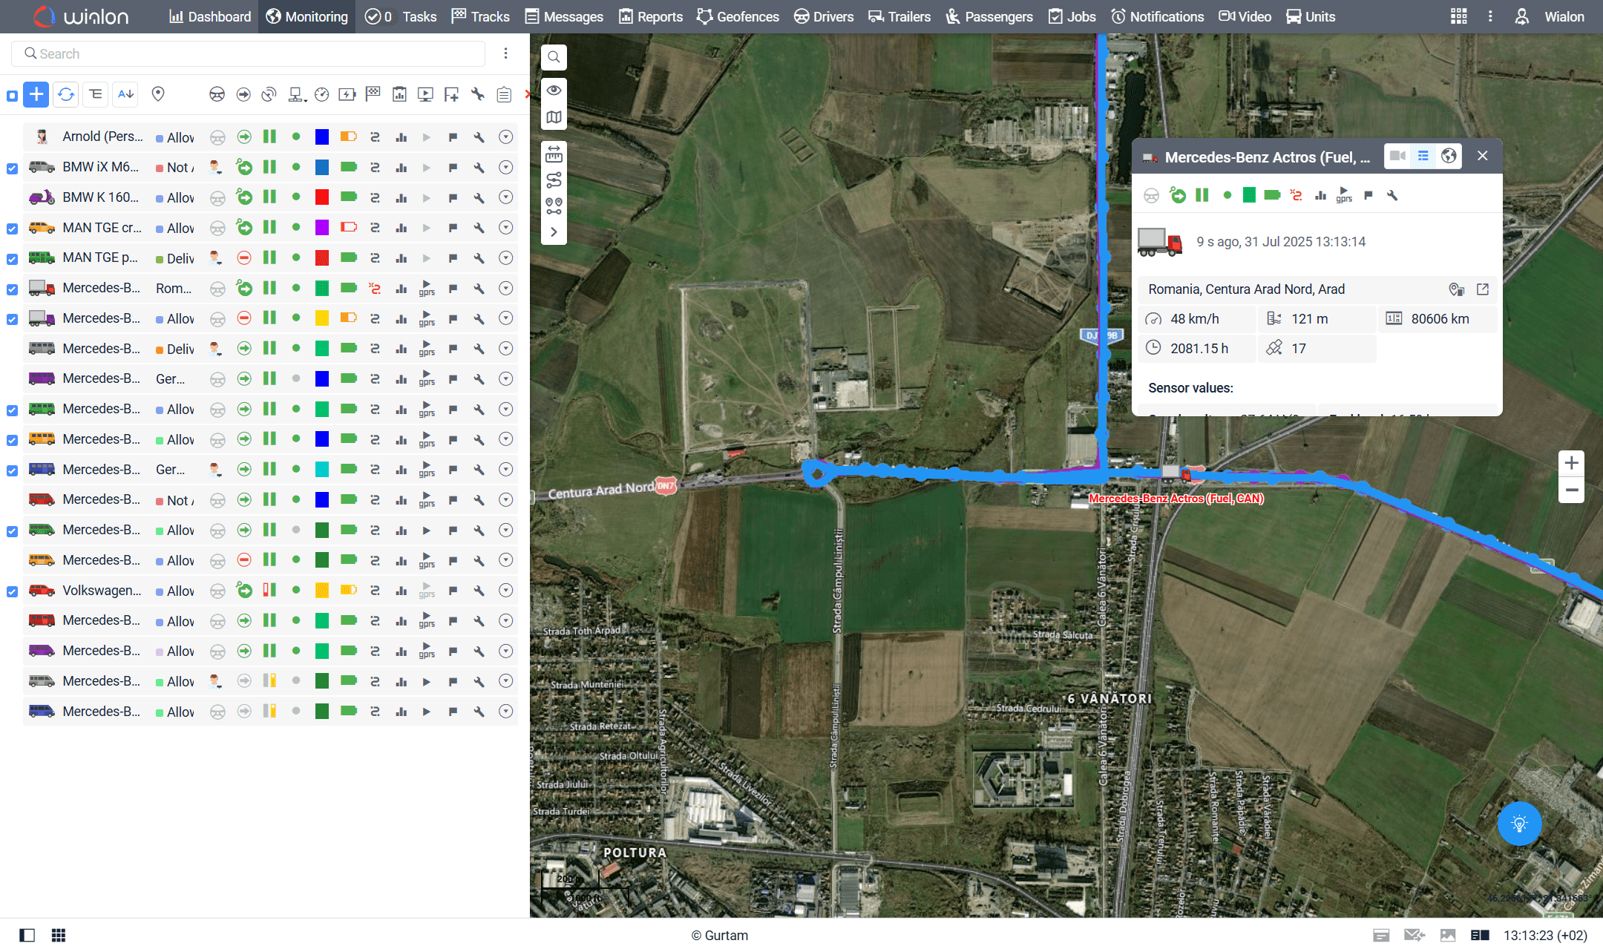Switch the Actros popup to globe view
The height and width of the screenshot is (952, 1603).
pyautogui.click(x=1449, y=156)
